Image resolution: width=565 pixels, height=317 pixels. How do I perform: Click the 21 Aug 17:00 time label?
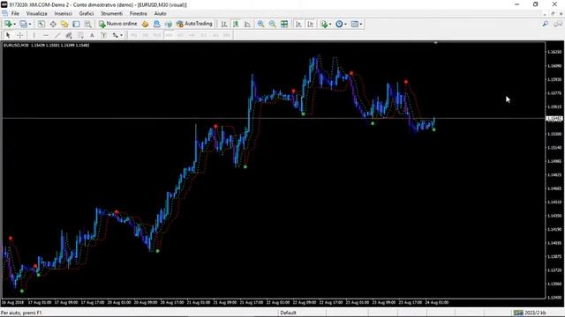[251, 303]
